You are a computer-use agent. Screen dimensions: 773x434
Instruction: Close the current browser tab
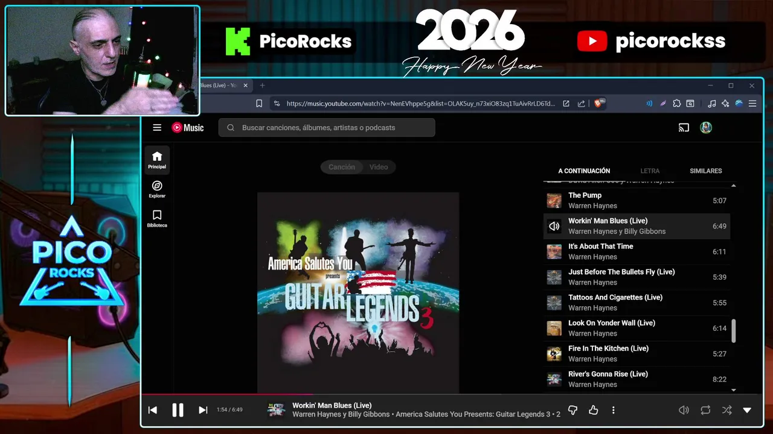coord(245,86)
